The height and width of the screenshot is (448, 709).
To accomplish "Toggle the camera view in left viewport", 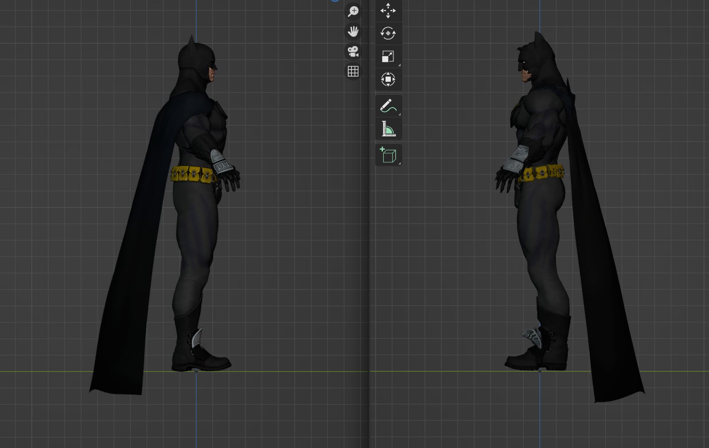I will point(353,51).
